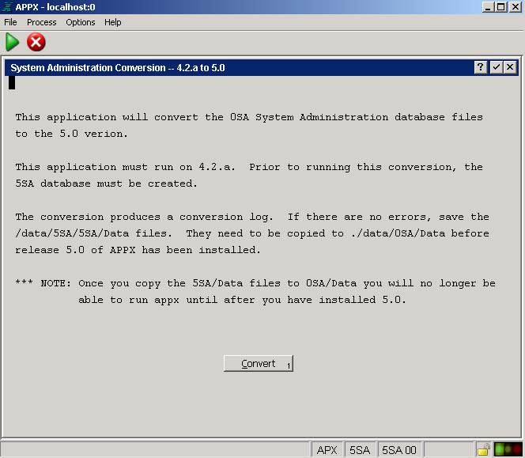Open the Help menu
This screenshot has height=458, width=525.
[x=113, y=22]
